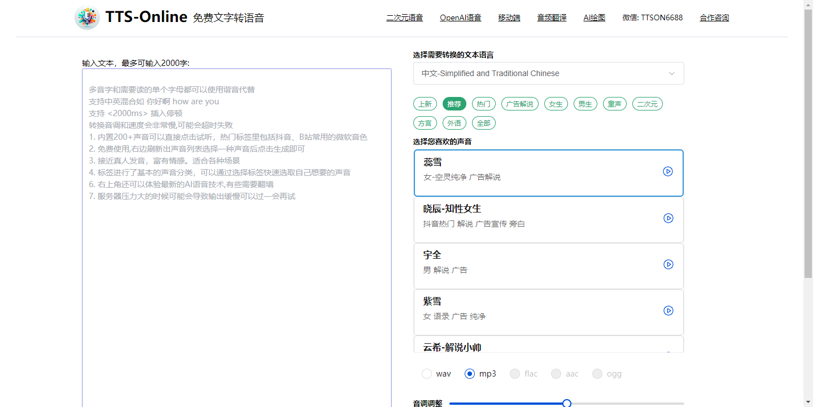Viewport: 813px width, 407px height.
Task: Open the AI绘图 link
Action: 595,17
